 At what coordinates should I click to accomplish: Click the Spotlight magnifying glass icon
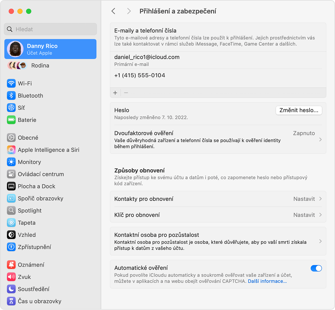tap(11, 210)
